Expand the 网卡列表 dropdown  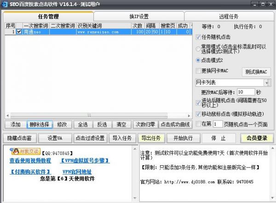tap(266, 82)
